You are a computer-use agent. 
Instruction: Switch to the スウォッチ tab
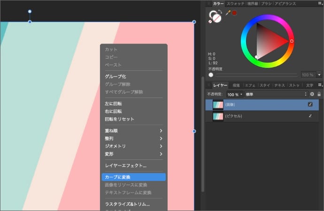tap(236, 4)
